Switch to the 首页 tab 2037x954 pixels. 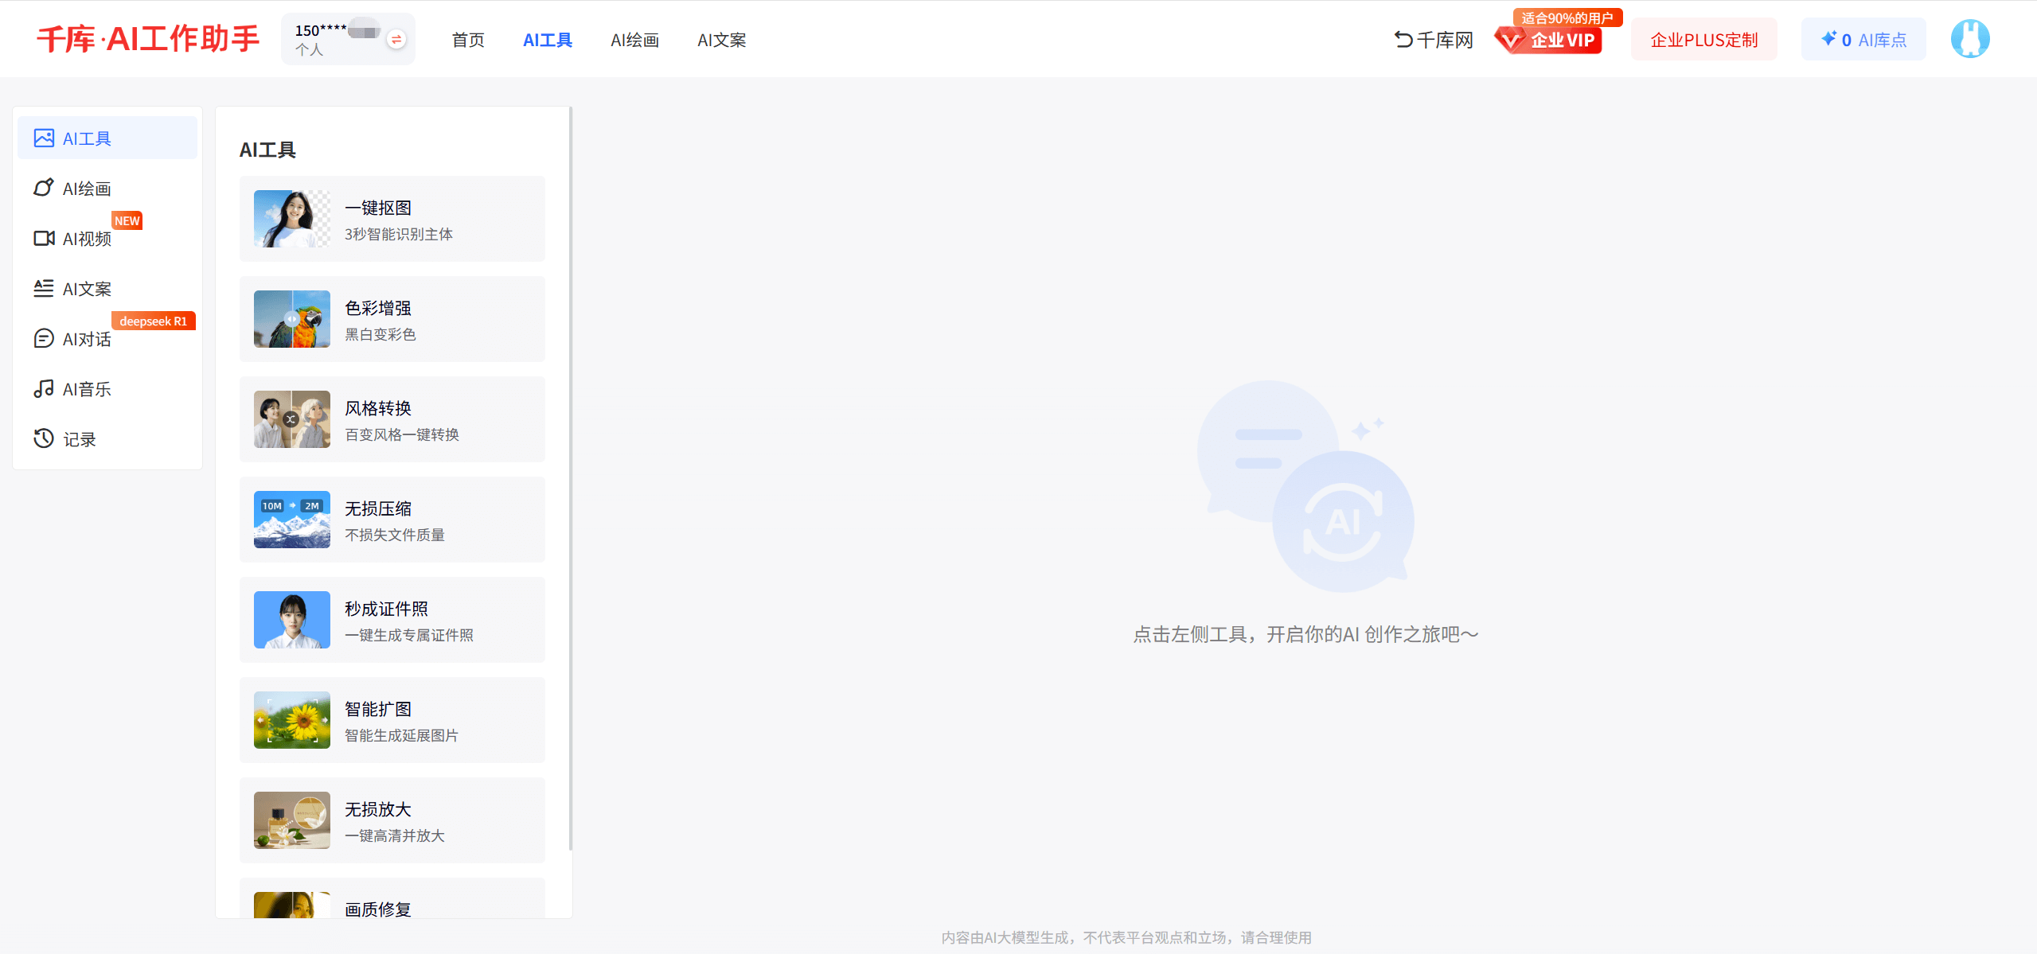467,40
